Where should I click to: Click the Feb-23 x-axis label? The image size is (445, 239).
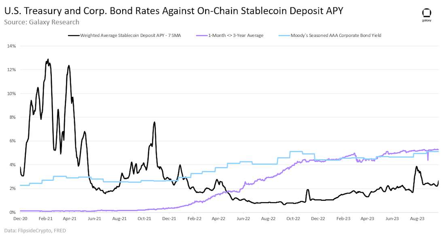343,218
